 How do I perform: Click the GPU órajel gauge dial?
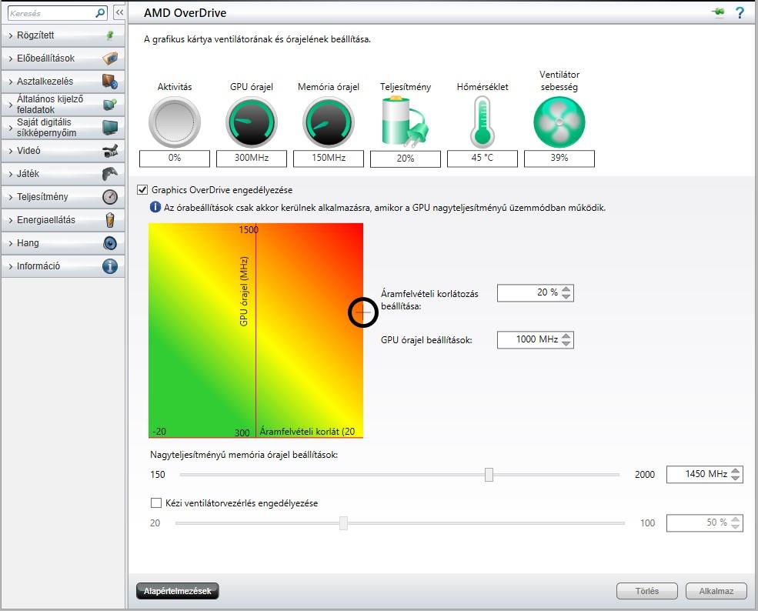tap(252, 122)
